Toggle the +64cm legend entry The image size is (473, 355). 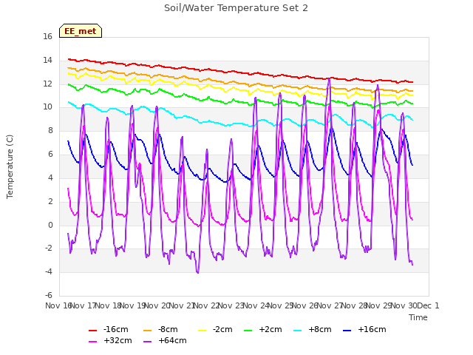tap(165, 340)
